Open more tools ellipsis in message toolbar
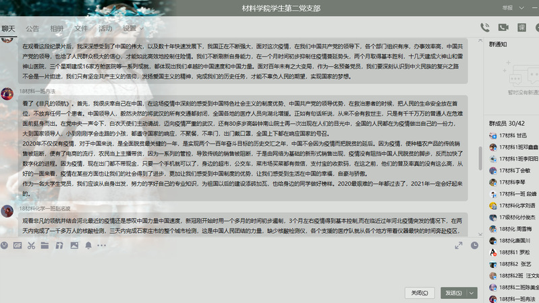 point(103,246)
